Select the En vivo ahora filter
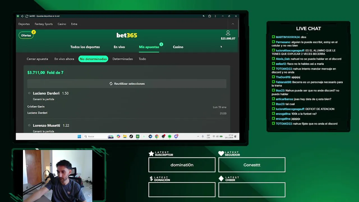The image size is (359, 202). [x=64, y=59]
